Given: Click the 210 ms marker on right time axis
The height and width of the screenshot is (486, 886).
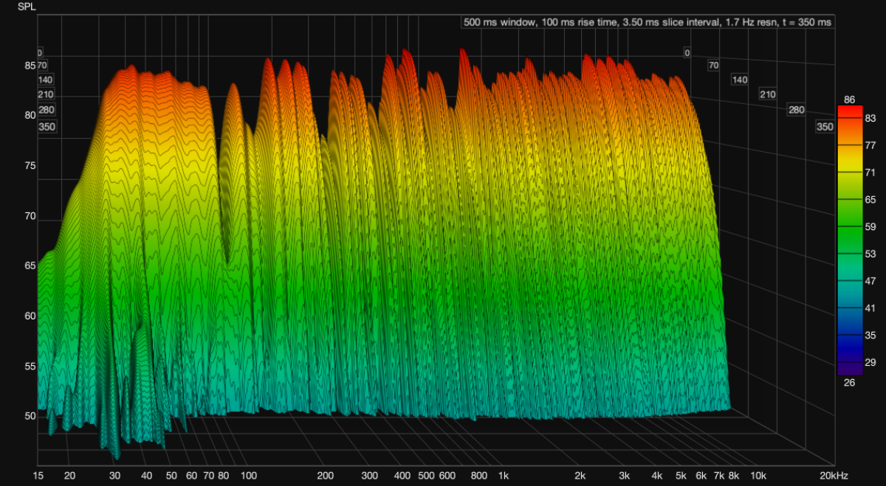Looking at the screenshot, I should [768, 94].
